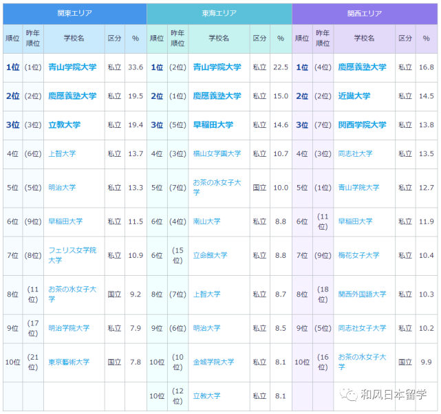Open 青山学院大学 link in 関西エリア column

pyautogui.click(x=358, y=188)
